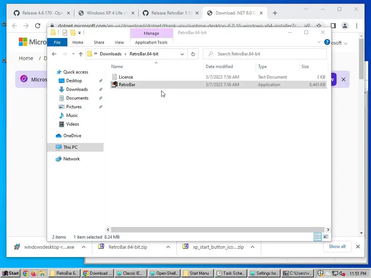The height and width of the screenshot is (278, 371).
Task: Open Chrome three-dot menu
Action: tap(357, 26)
